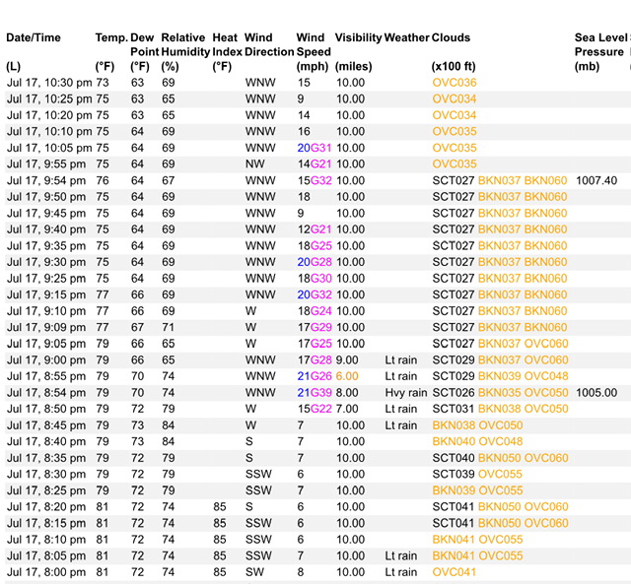Viewport: 631px width, 584px height.
Task: Click the 'BKN039 OVC055' clouds cell
Action: pyautogui.click(x=477, y=490)
